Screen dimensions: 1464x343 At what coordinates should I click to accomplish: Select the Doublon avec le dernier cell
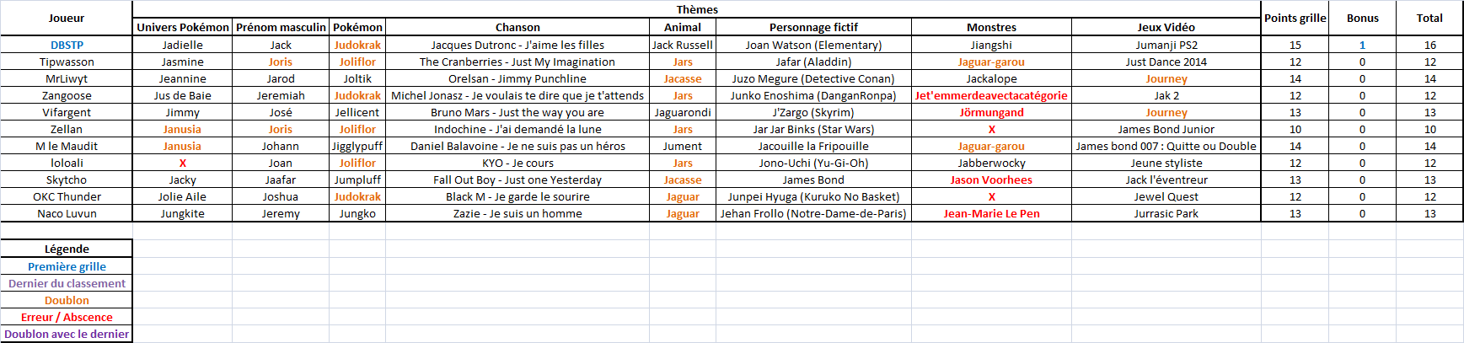point(67,334)
